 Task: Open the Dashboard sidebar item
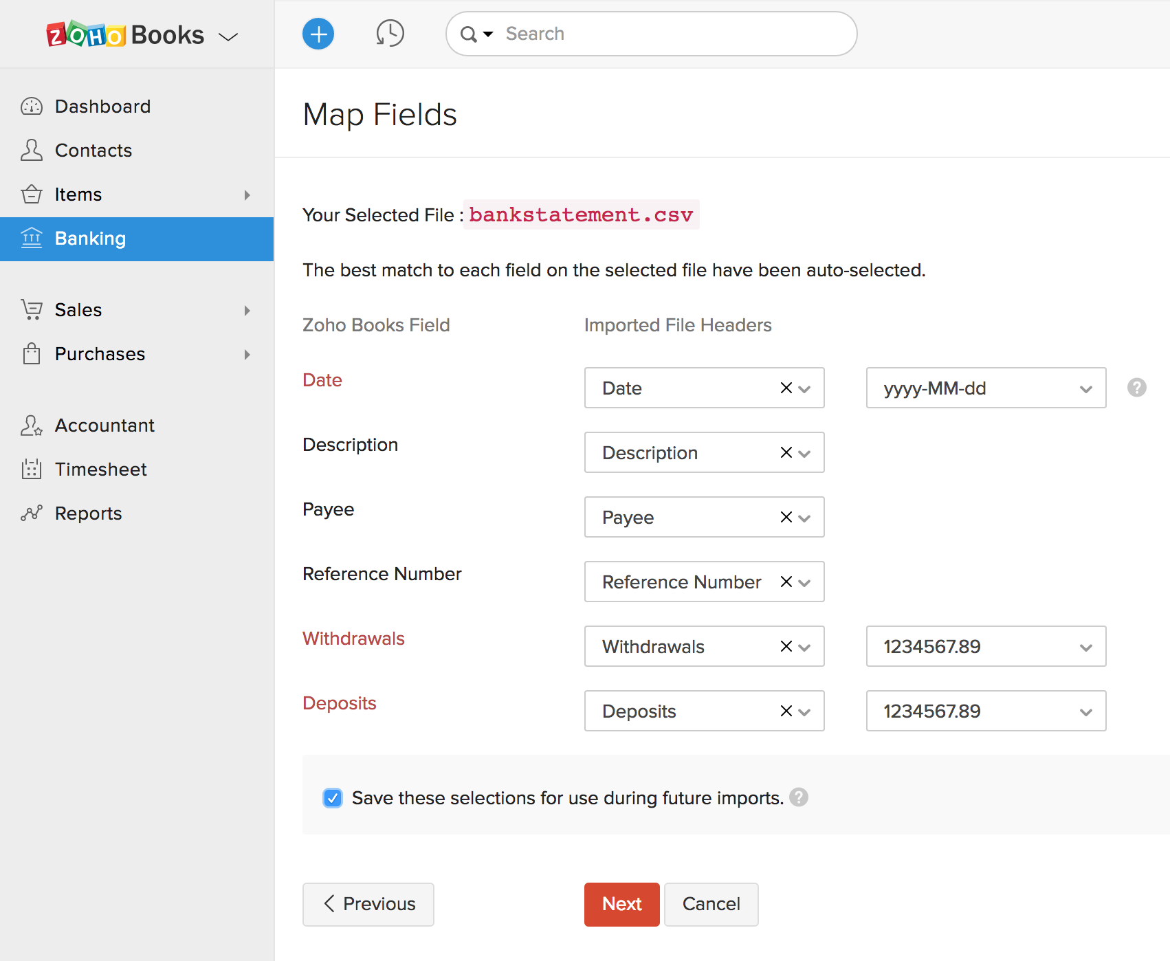[x=102, y=107]
